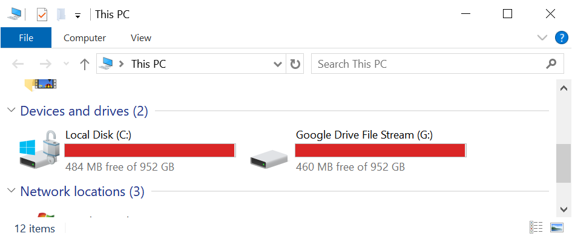
Task: Click the Properties quick access icon
Action: (42, 15)
